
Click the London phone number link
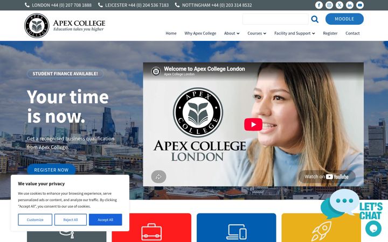click(61, 5)
